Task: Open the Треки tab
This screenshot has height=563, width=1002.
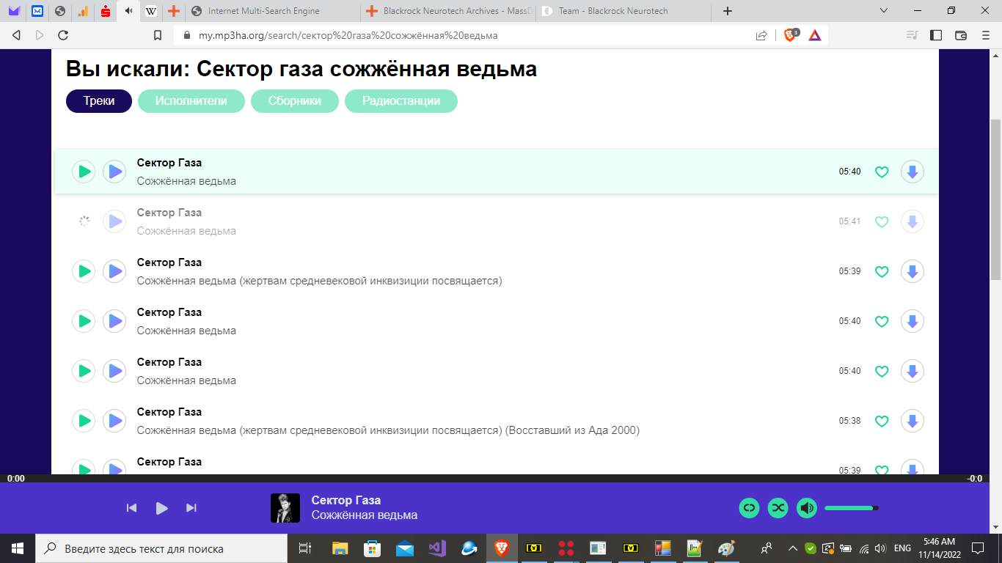Action: [x=99, y=101]
